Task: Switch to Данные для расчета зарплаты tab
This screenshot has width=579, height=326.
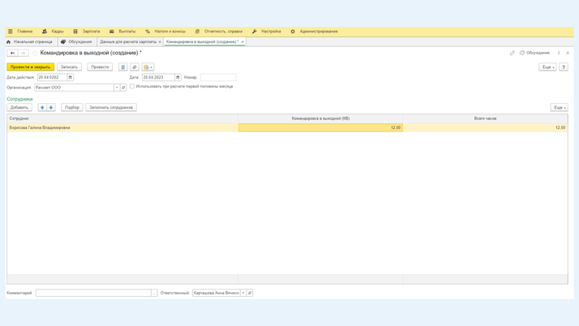Action: [128, 41]
